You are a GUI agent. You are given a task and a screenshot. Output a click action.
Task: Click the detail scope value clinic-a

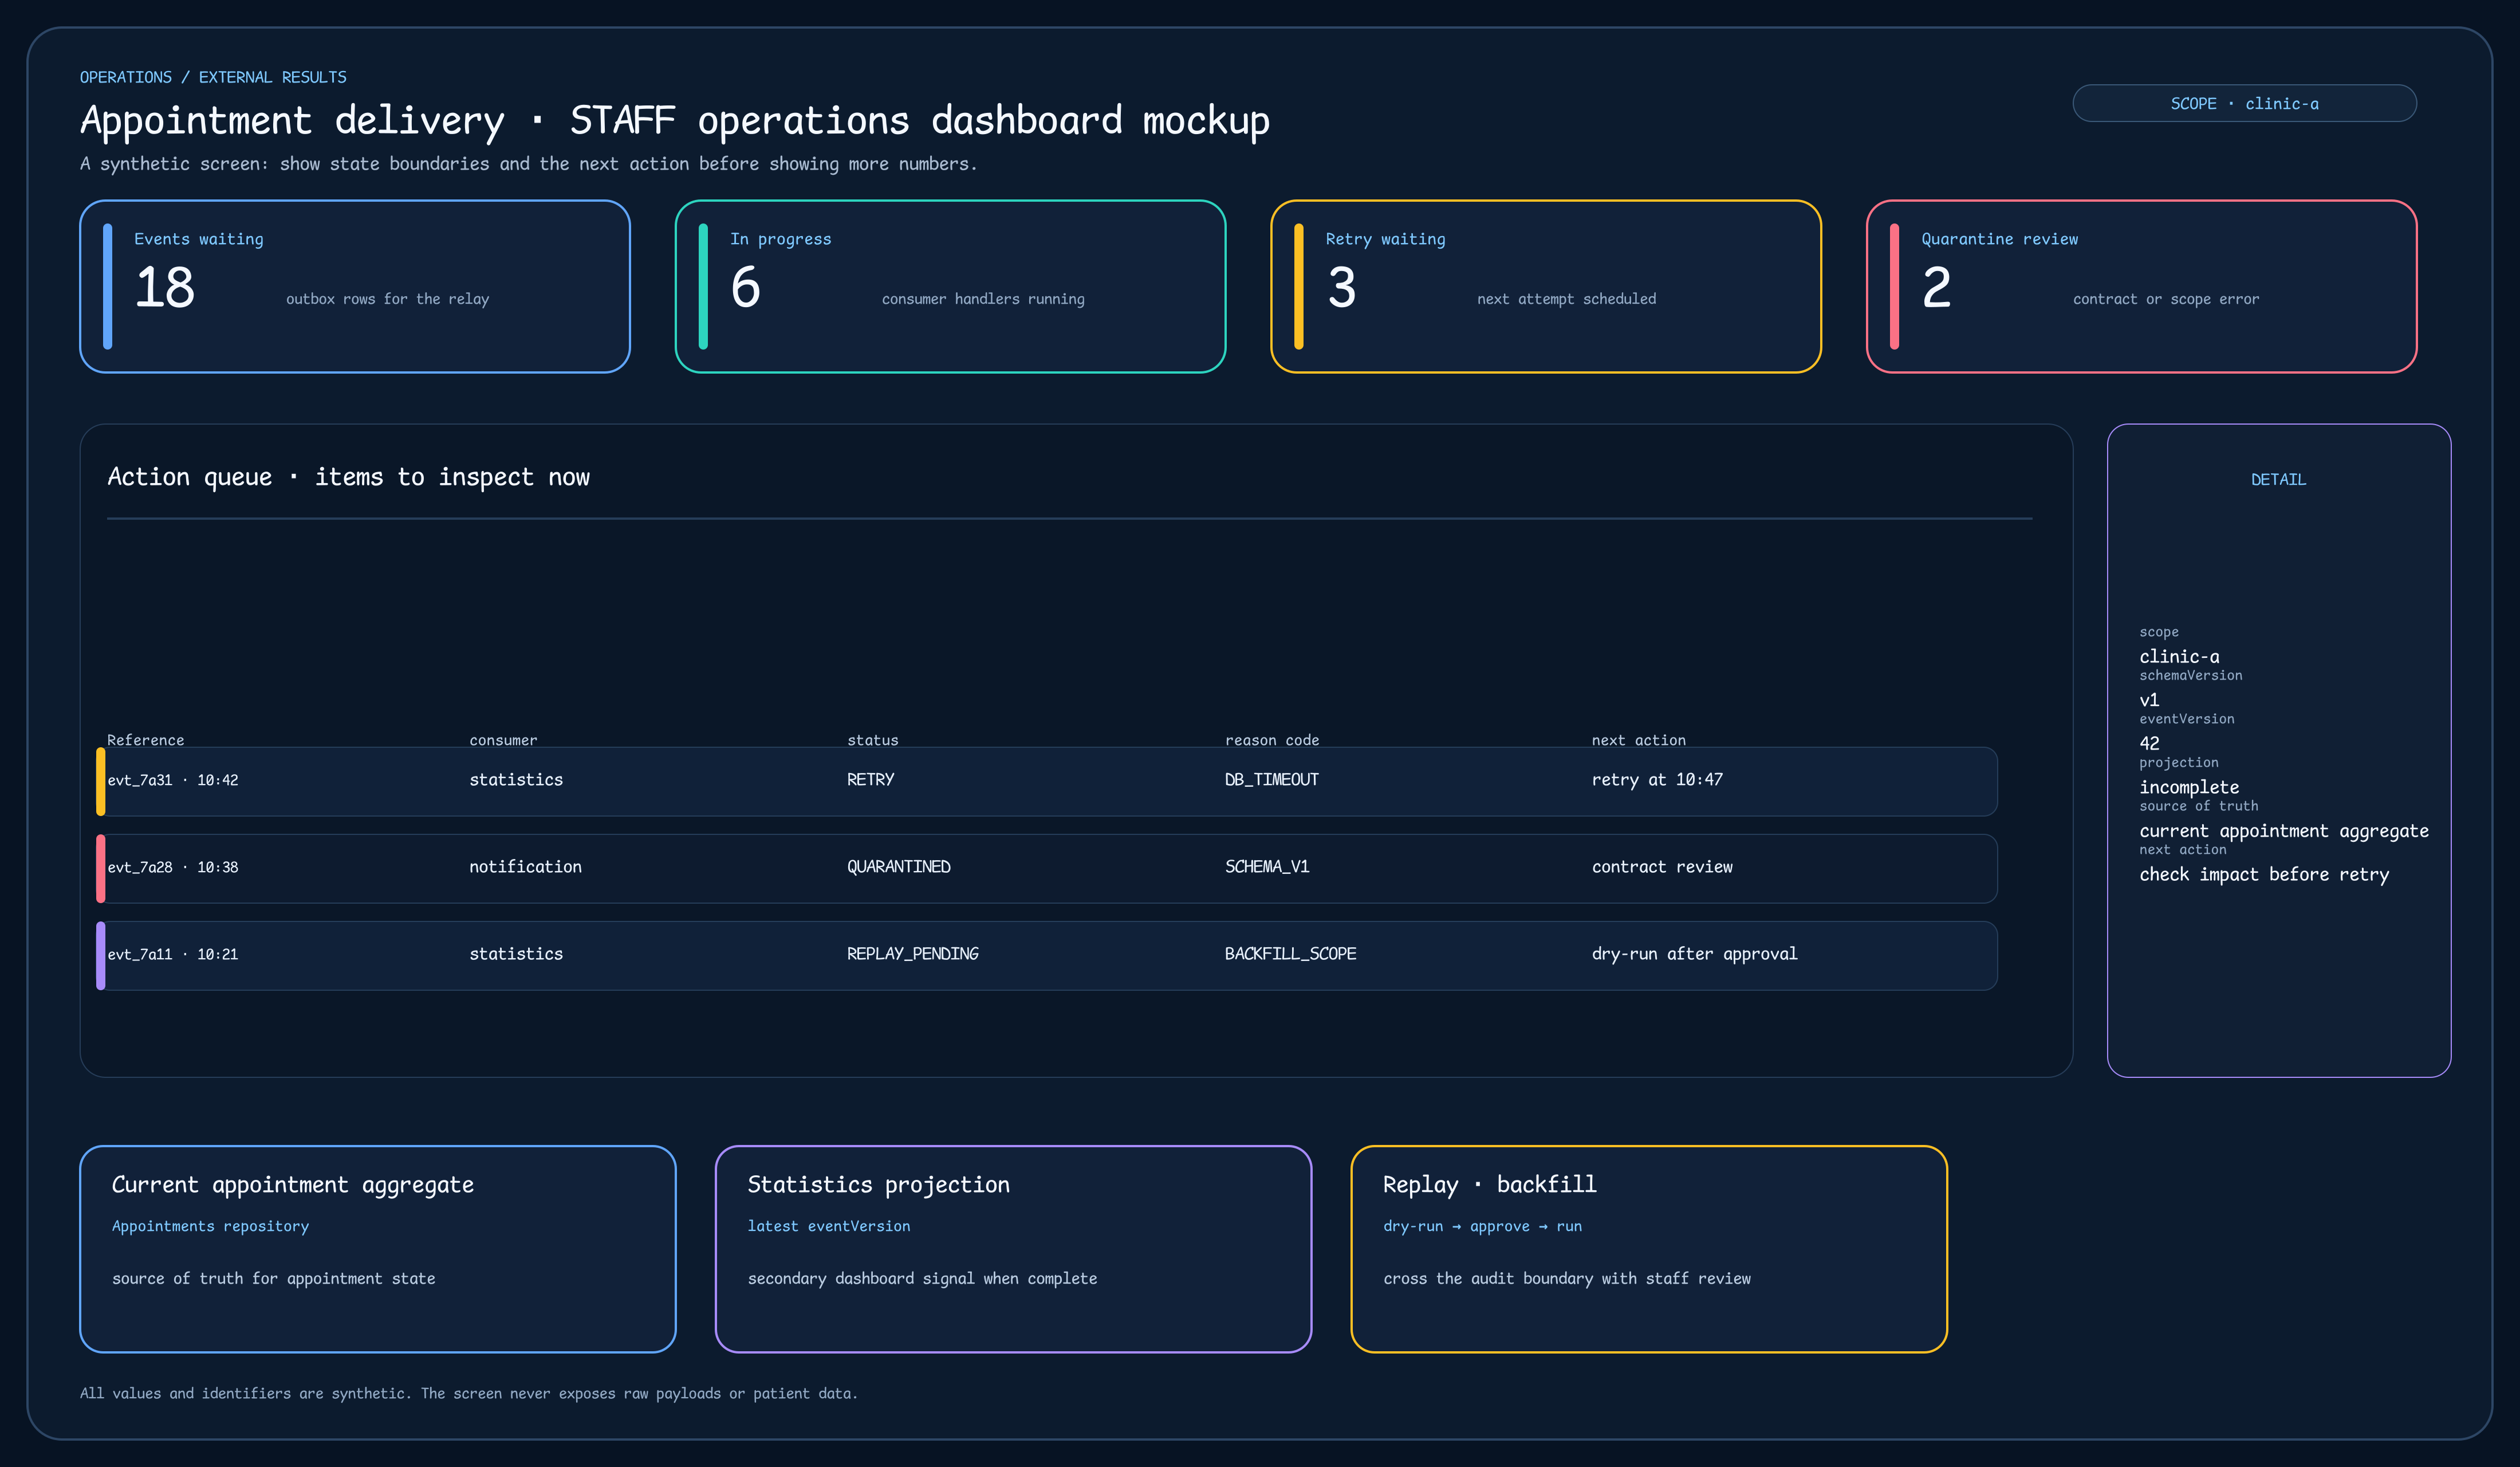click(x=2180, y=657)
